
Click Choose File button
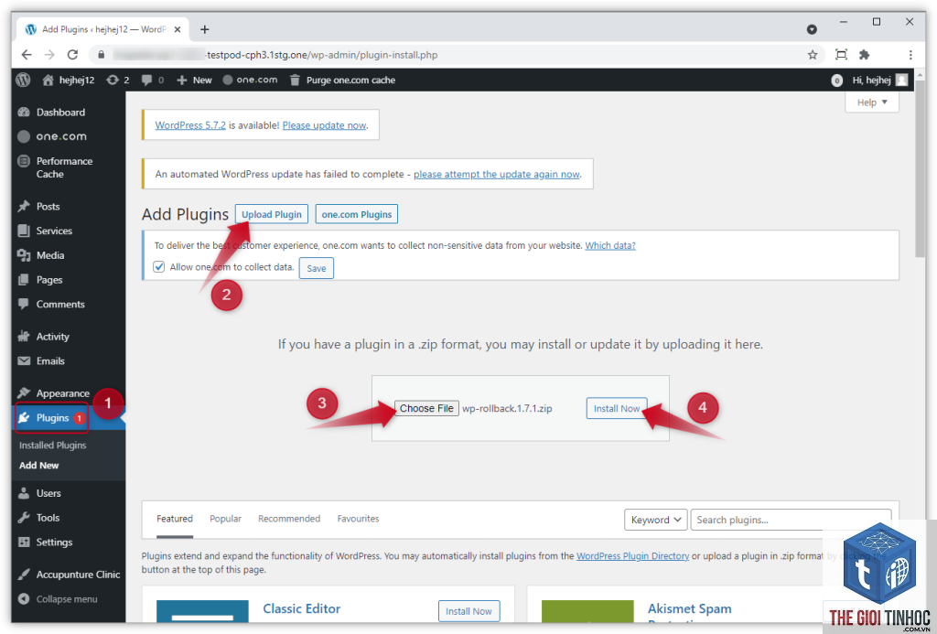point(426,408)
